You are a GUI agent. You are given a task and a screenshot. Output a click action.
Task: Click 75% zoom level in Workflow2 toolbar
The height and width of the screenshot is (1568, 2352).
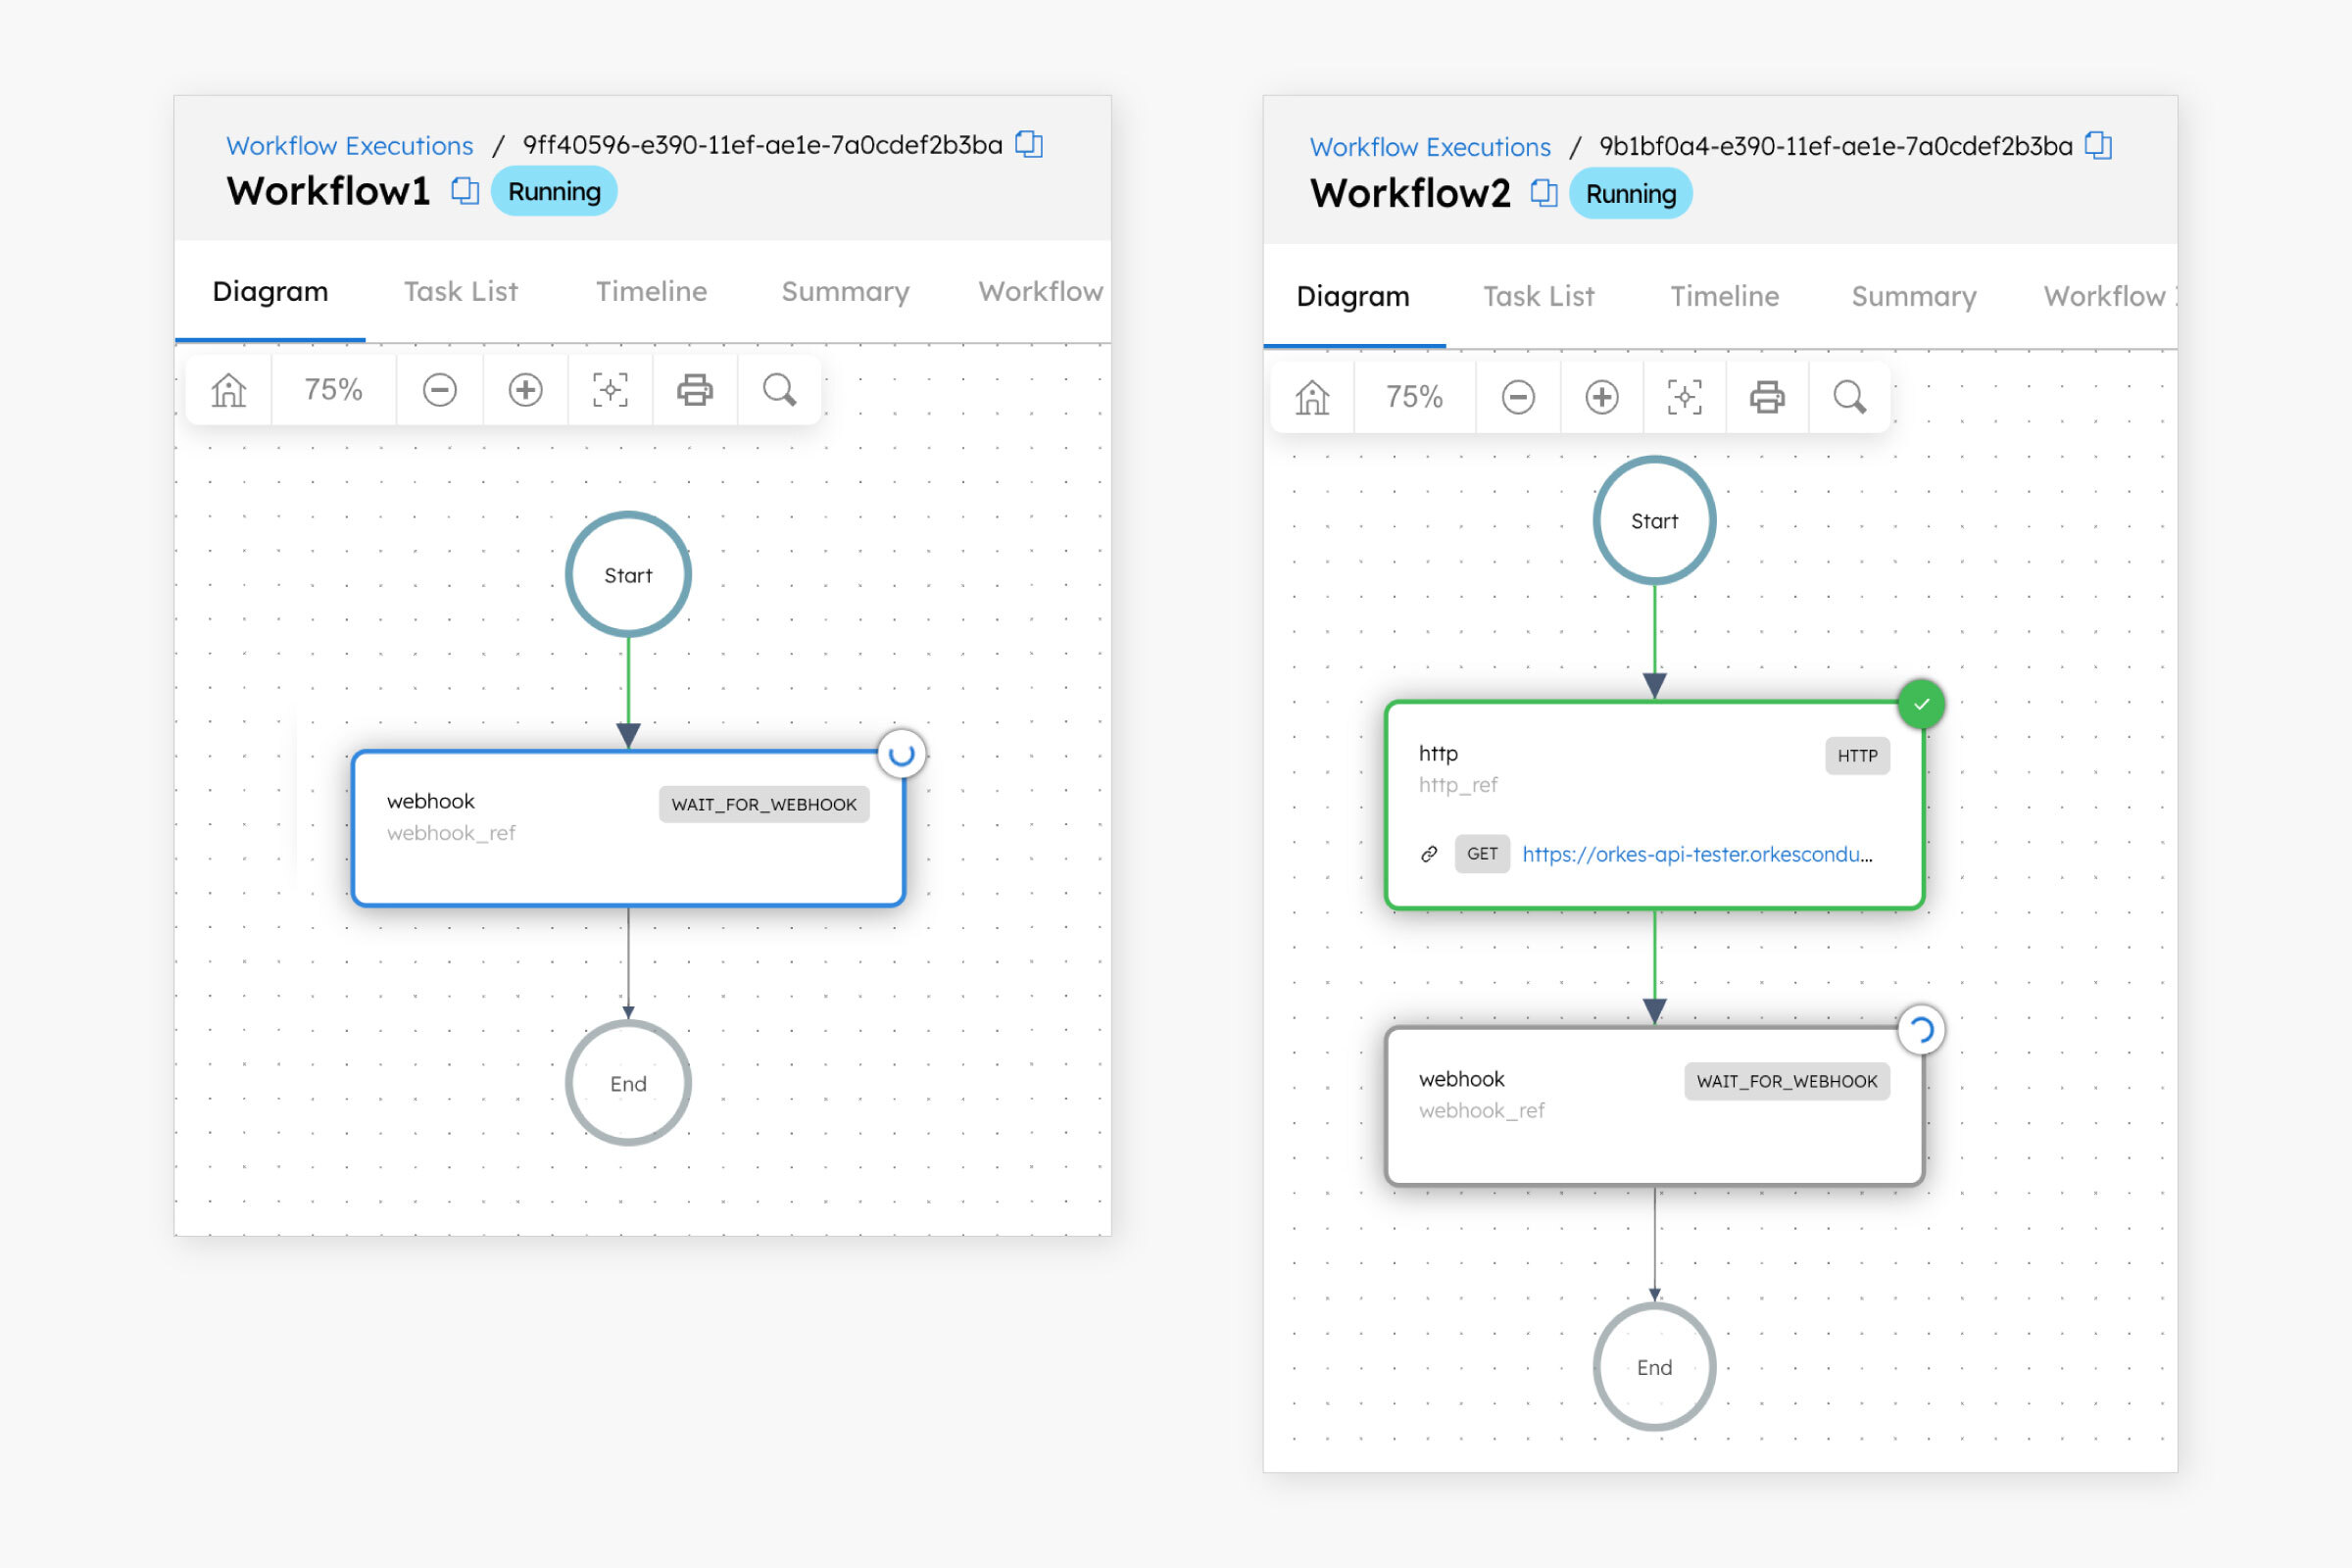pos(1414,397)
